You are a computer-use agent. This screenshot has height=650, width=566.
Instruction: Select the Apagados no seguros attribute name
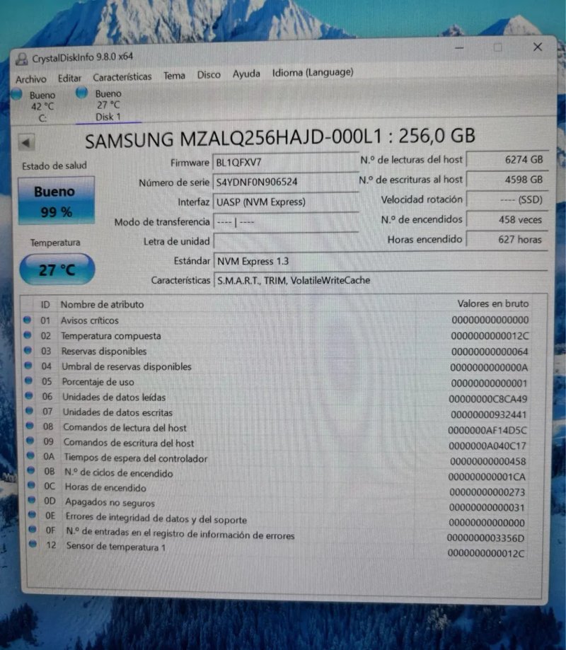pos(110,502)
